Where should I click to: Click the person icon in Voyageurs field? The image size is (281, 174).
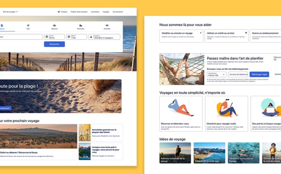tap(91, 37)
